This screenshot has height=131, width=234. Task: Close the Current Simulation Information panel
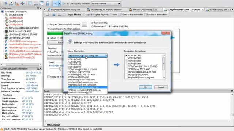pos(41,69)
